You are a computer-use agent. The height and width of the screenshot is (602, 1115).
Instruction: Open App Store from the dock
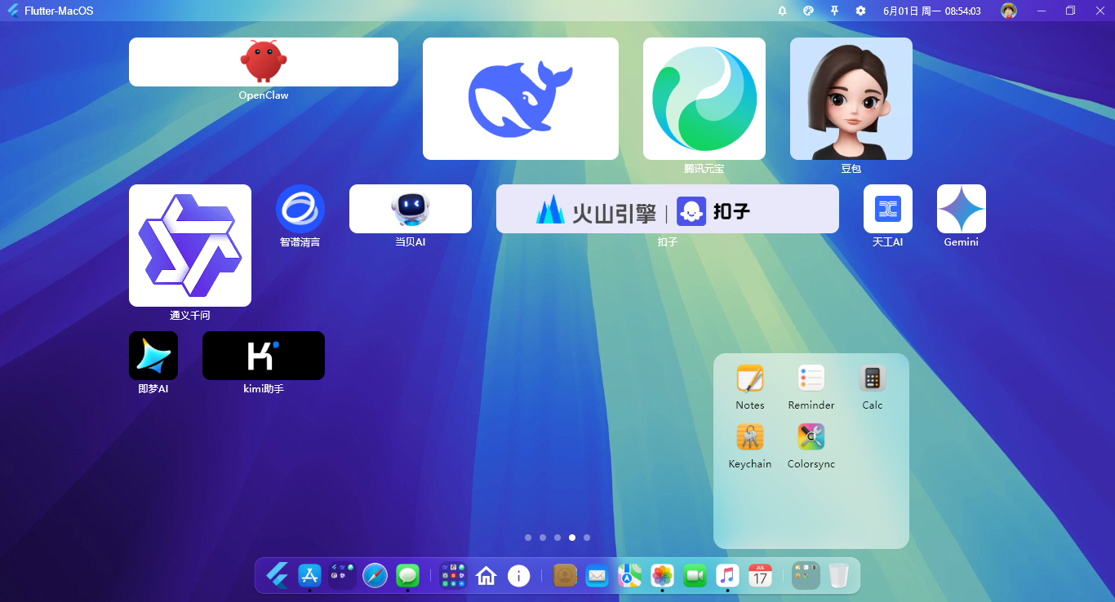pyautogui.click(x=310, y=576)
